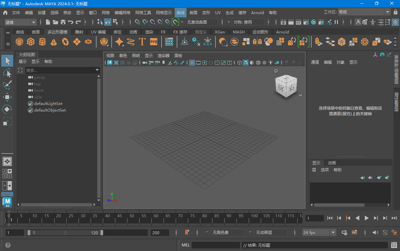Viewport: 400px width, 251px height.
Task: Click the undo icon in the toolbar
Action: point(71,22)
